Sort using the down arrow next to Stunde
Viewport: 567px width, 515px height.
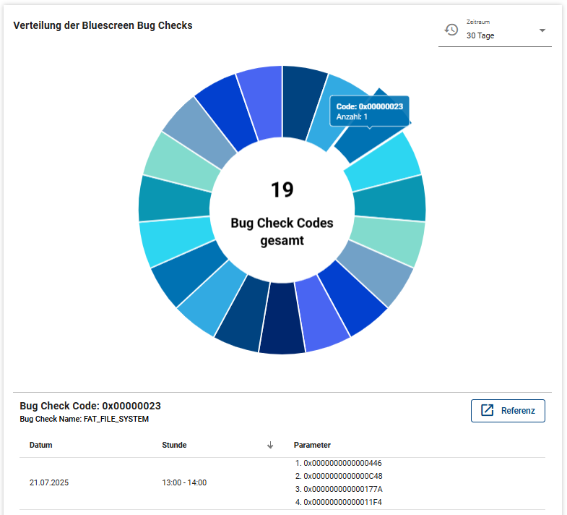tap(270, 445)
